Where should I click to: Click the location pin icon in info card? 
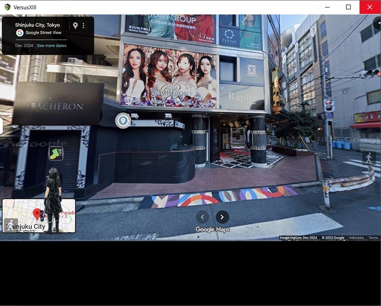click(x=75, y=26)
